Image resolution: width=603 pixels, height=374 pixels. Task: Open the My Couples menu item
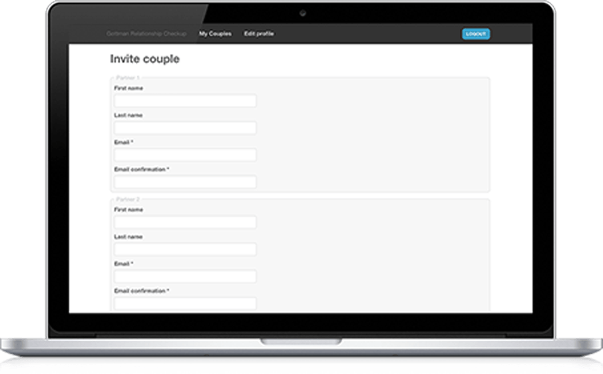[x=215, y=34]
